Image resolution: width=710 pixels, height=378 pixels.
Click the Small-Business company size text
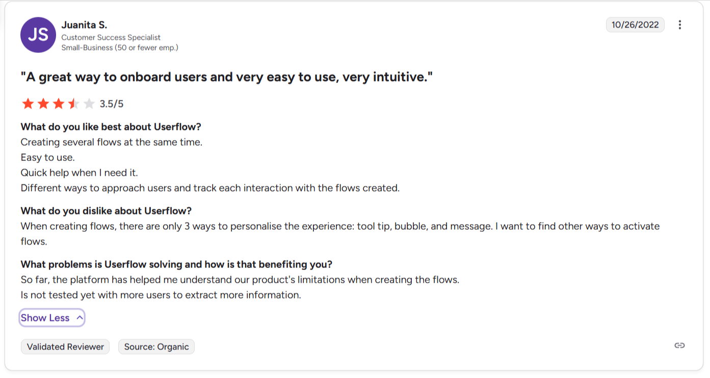click(x=119, y=48)
